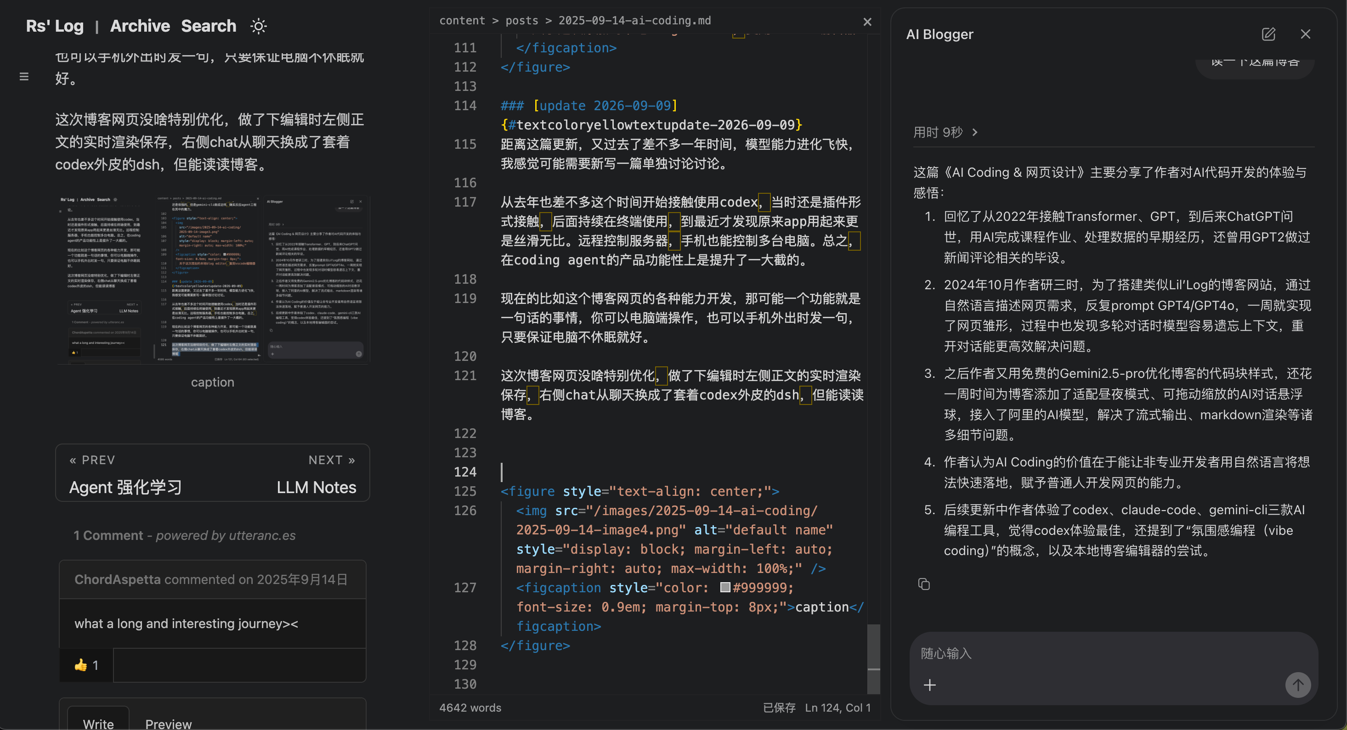Viewport: 1347px width, 730px height.
Task: Close the markdown editor panel
Action: pyautogui.click(x=867, y=22)
